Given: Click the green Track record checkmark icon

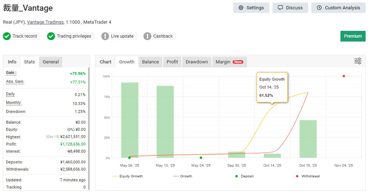Looking at the screenshot, I should tap(7, 36).
